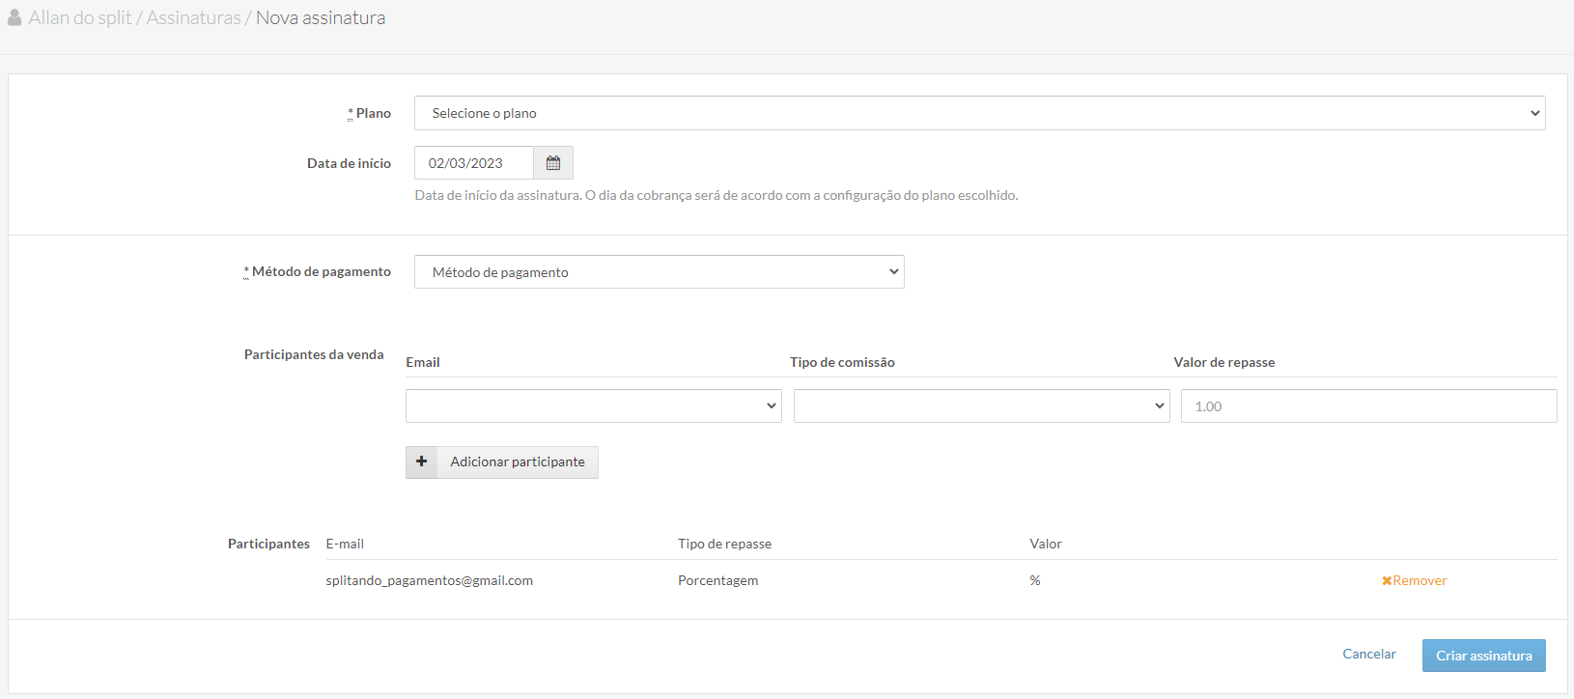Open the Método de pagamento dropdown

point(659,272)
